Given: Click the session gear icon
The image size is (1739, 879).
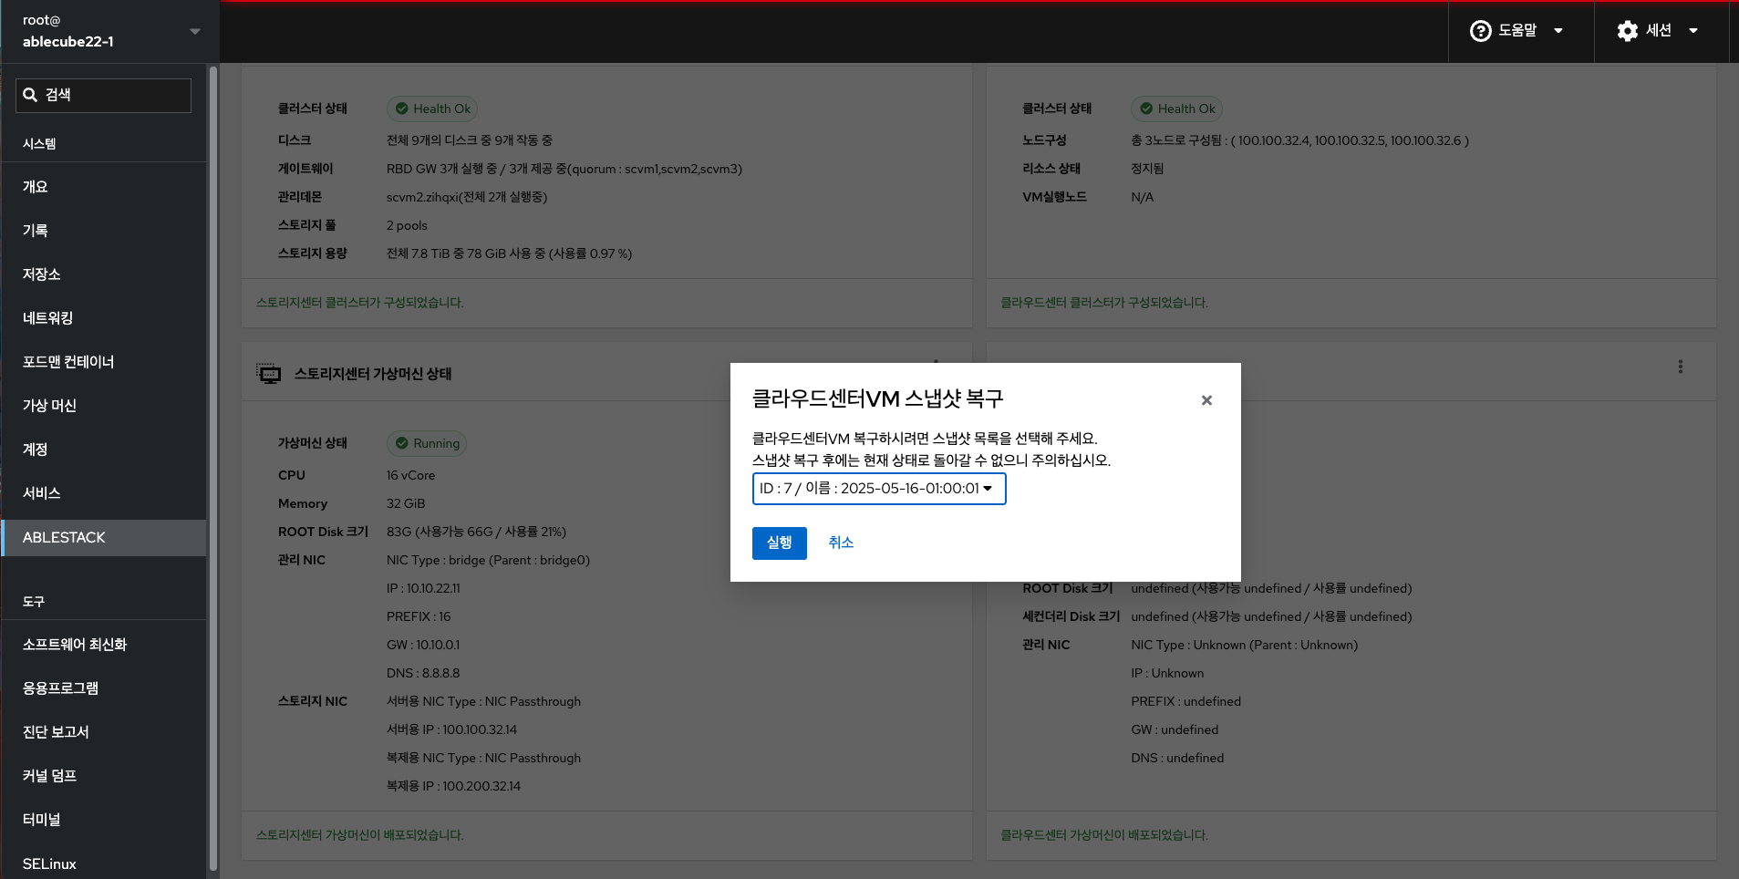Looking at the screenshot, I should (1627, 31).
